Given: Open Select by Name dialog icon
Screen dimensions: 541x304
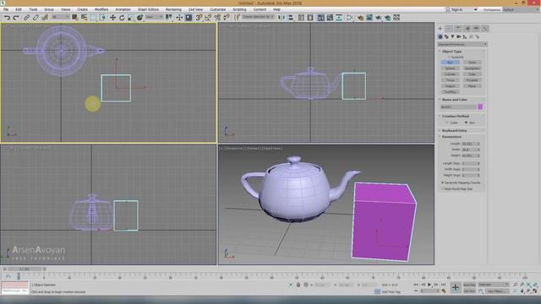Looking at the screenshot, I should (x=85, y=17).
